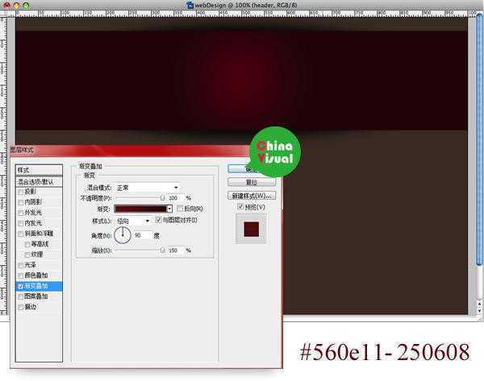484x381 pixels.
Task: Click the 角度 angle dial
Action: pyautogui.click(x=123, y=235)
